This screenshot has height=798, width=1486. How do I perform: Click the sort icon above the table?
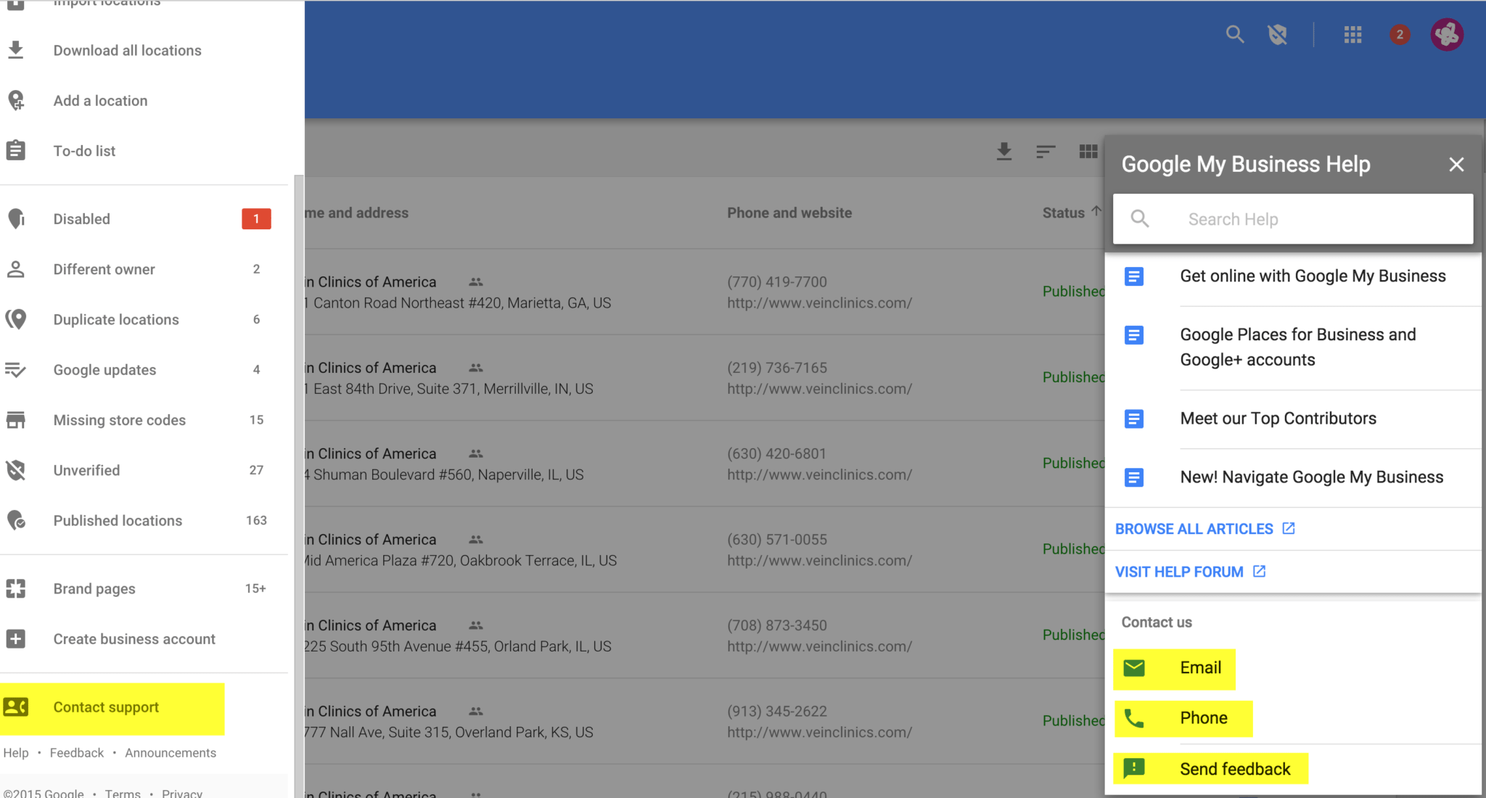point(1046,151)
